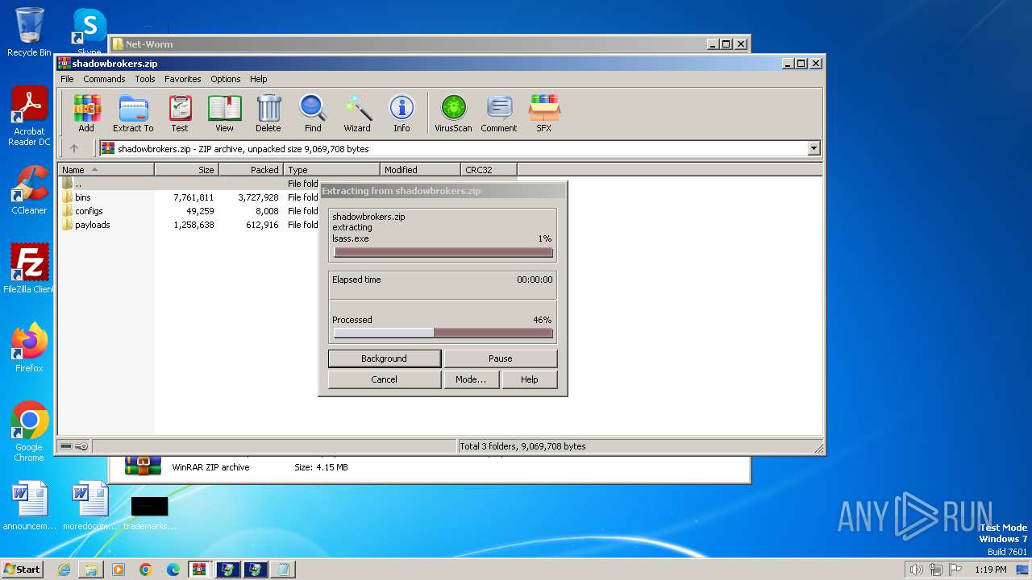
Task: Open the Wizard wand icon
Action: pos(357,113)
